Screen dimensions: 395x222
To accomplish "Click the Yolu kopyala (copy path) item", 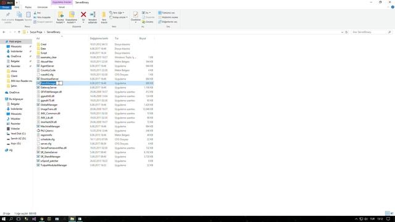I will click(x=42, y=17).
